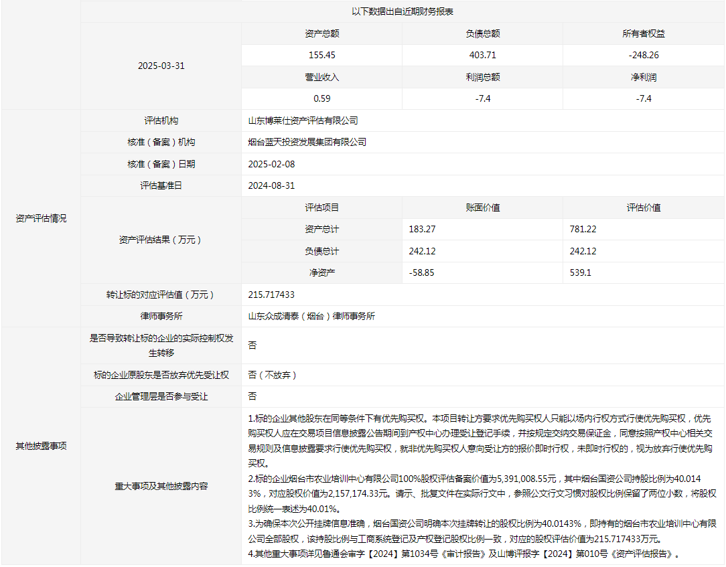The width and height of the screenshot is (726, 567).
Task: Select the transfer valuation 215.717433
Action: coord(271,295)
